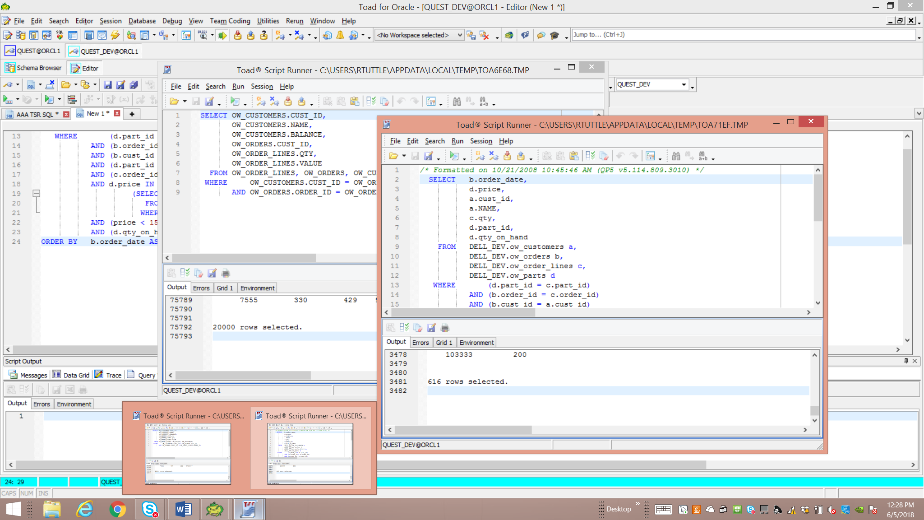
Task: Run script via Execute icon in TOA71EF window
Action: pyautogui.click(x=454, y=156)
